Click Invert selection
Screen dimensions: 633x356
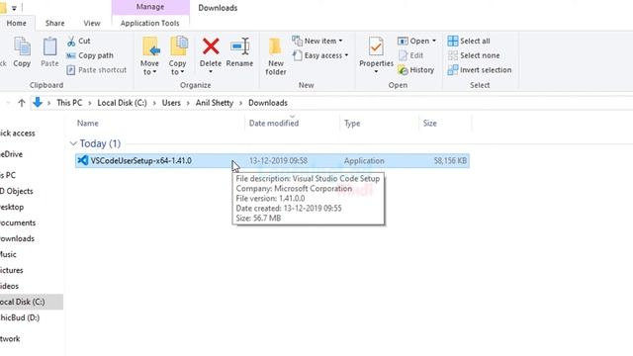pos(479,70)
